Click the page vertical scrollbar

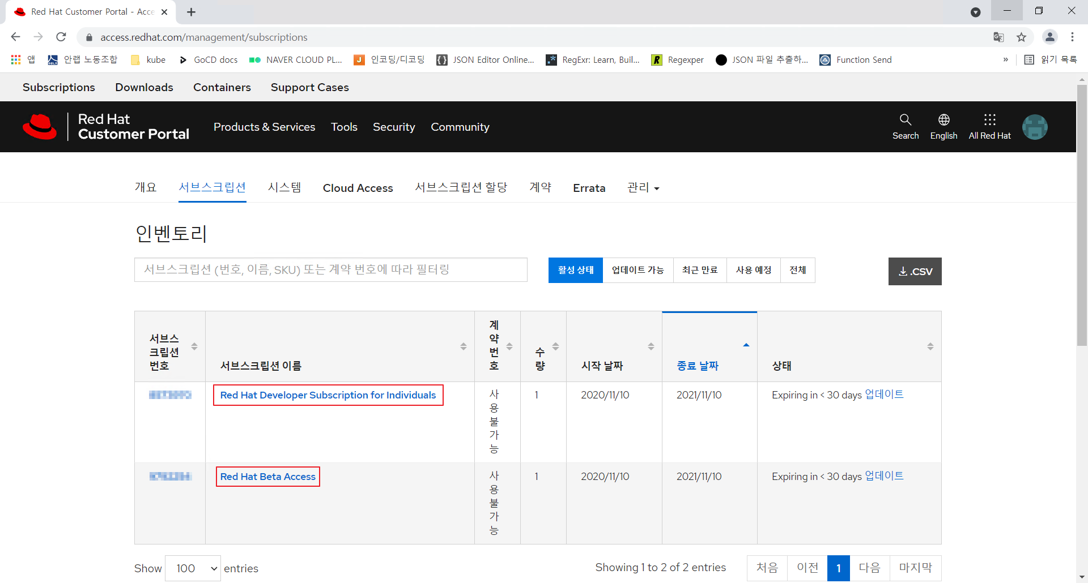(x=1082, y=215)
